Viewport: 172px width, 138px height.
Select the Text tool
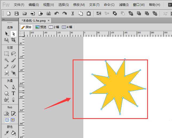pyautogui.click(x=13, y=93)
